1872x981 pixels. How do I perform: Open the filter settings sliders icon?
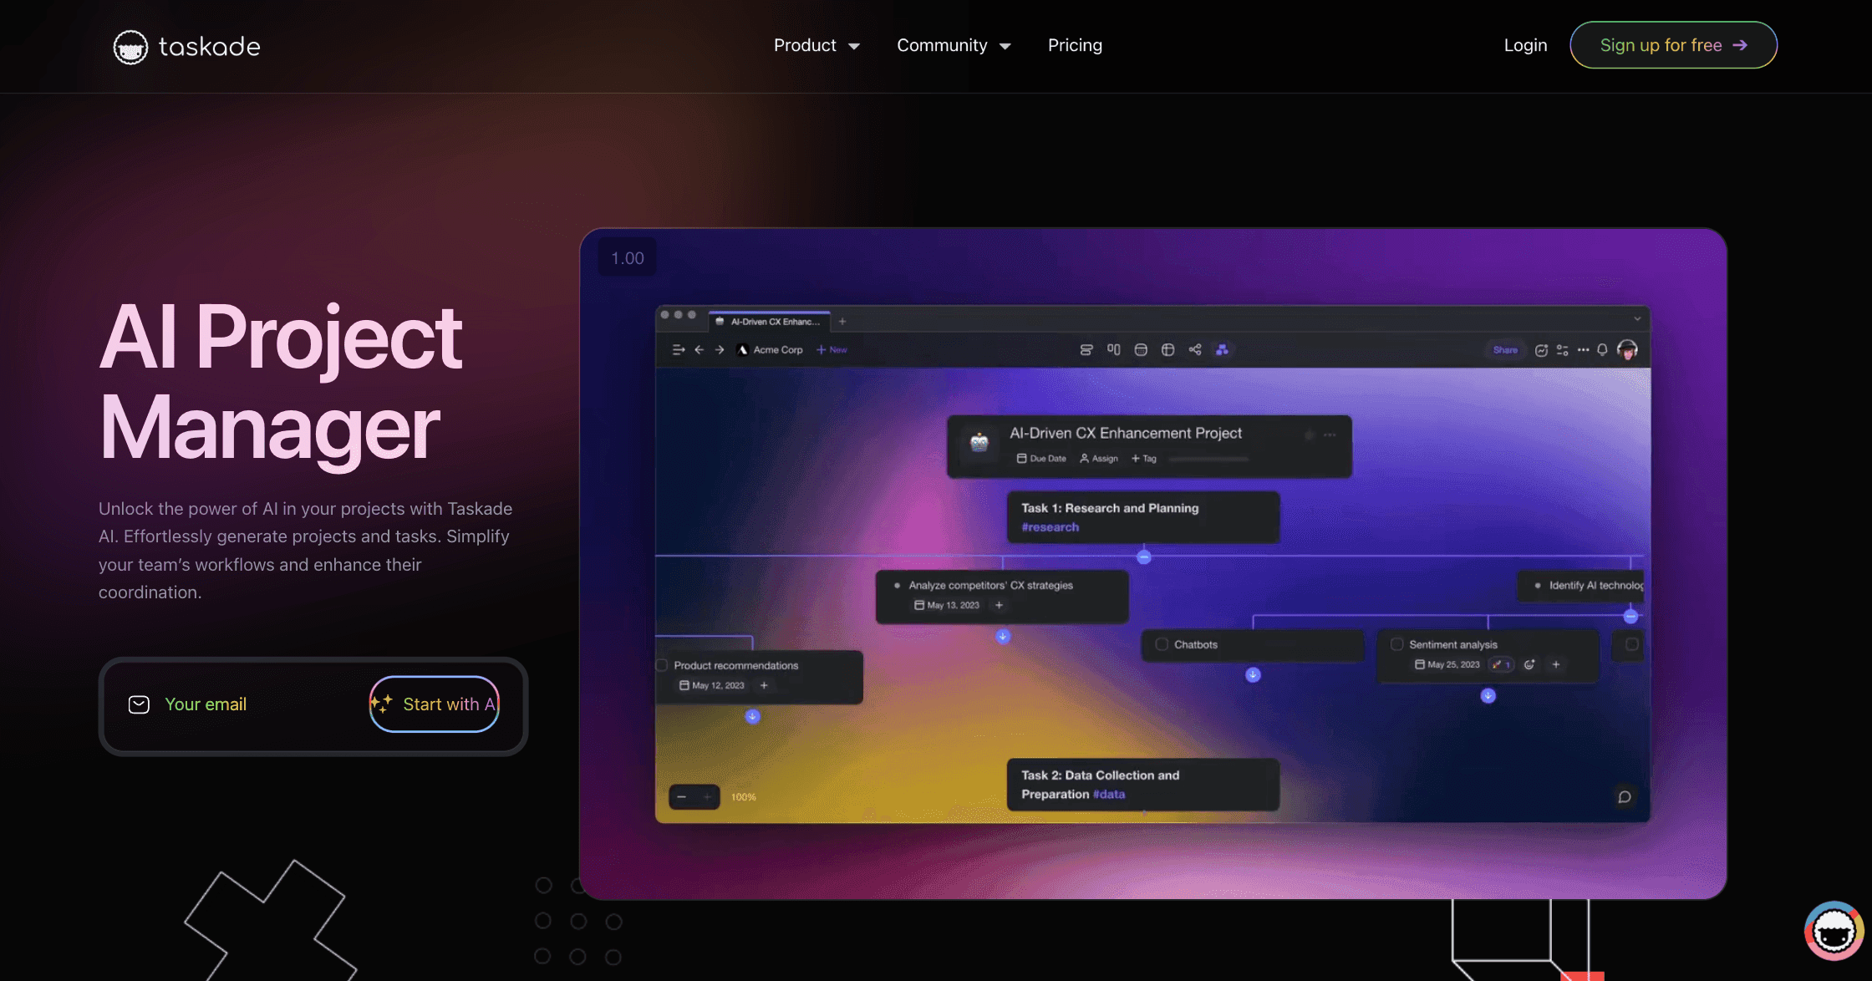point(1563,350)
